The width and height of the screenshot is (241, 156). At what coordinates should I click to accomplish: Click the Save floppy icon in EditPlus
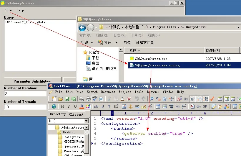tap(67, 99)
